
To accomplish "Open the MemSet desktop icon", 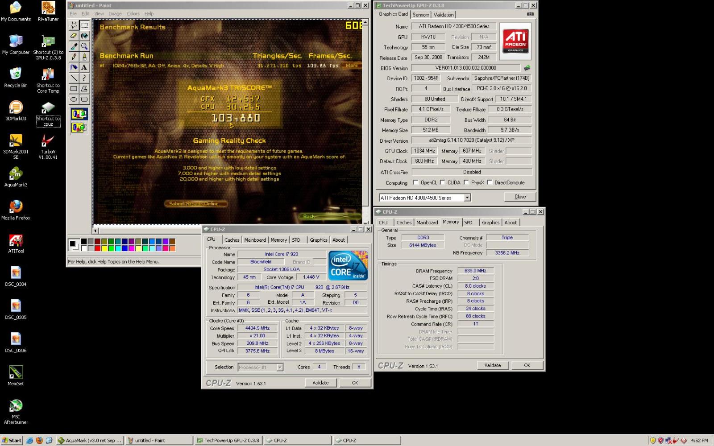I will pyautogui.click(x=16, y=376).
